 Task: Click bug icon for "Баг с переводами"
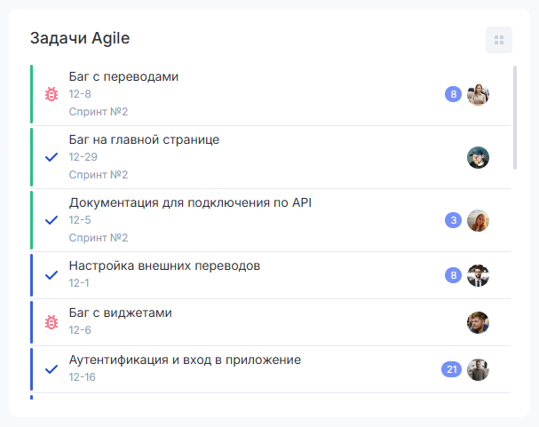tap(52, 94)
